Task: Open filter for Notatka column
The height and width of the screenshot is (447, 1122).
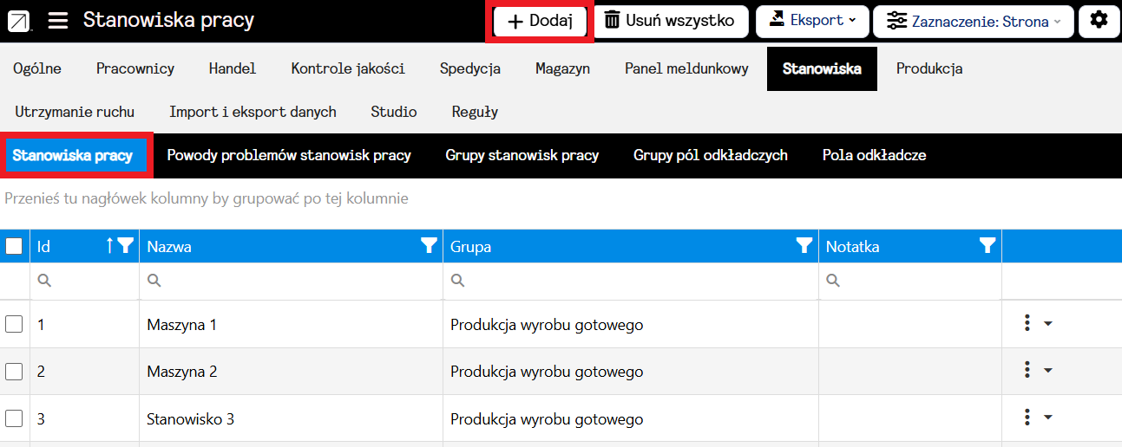Action: (987, 246)
